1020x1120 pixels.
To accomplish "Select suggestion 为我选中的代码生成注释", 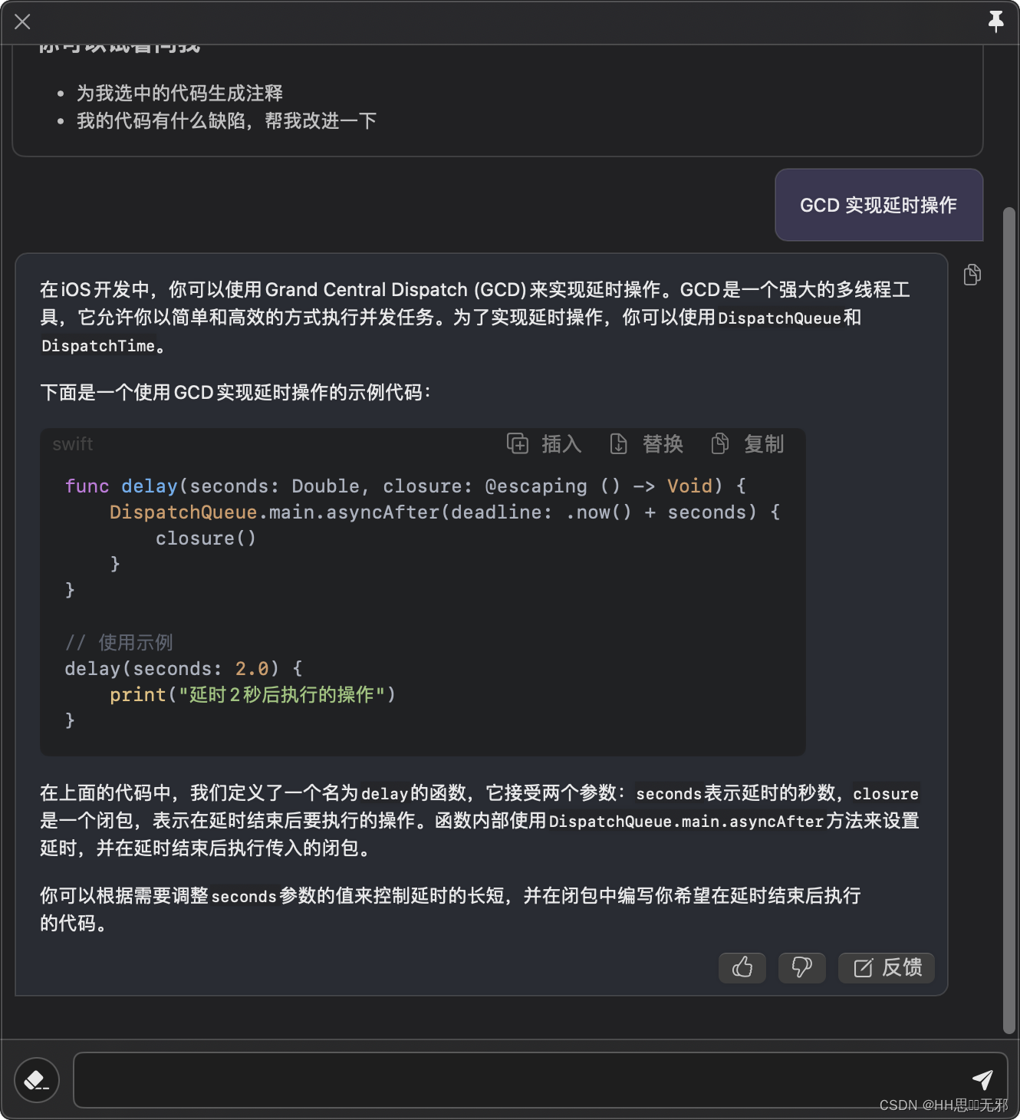I will (x=179, y=94).
